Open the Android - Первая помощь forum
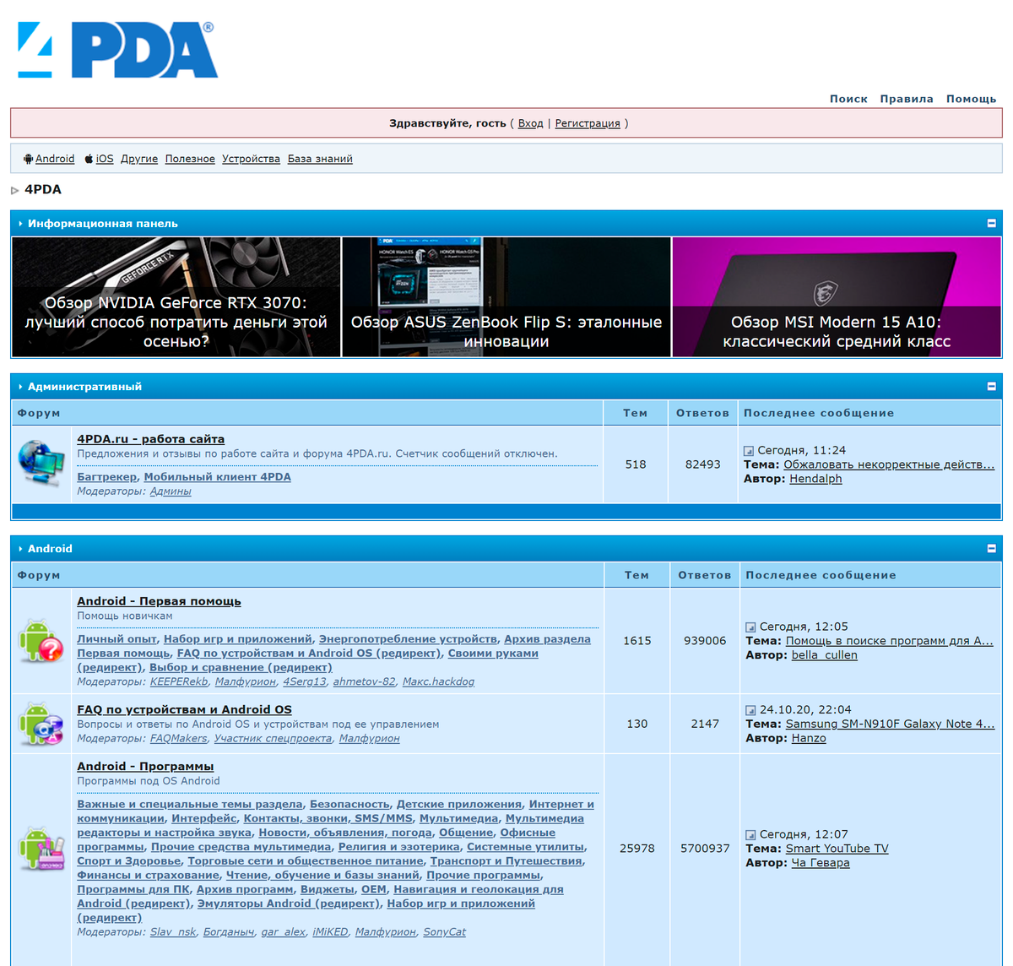 pyautogui.click(x=159, y=601)
